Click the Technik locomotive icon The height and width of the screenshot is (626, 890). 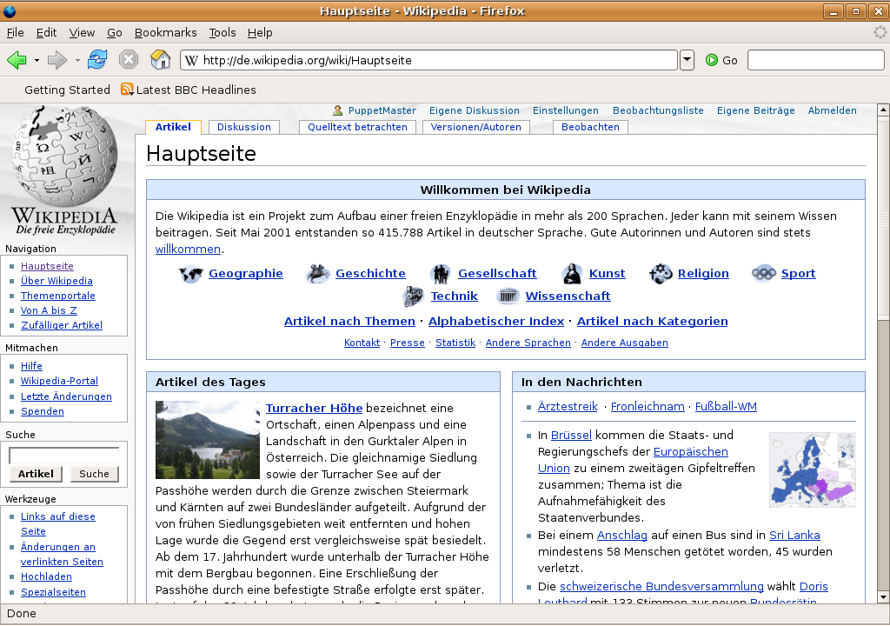pyautogui.click(x=413, y=296)
